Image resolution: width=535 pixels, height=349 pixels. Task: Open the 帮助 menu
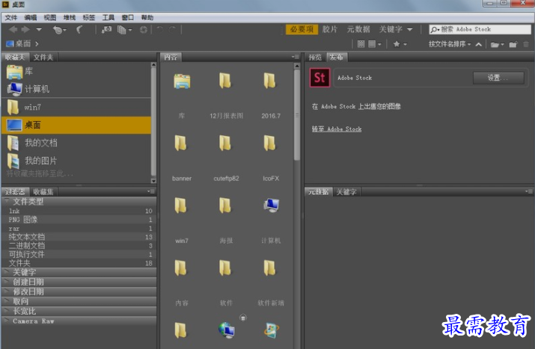point(147,17)
